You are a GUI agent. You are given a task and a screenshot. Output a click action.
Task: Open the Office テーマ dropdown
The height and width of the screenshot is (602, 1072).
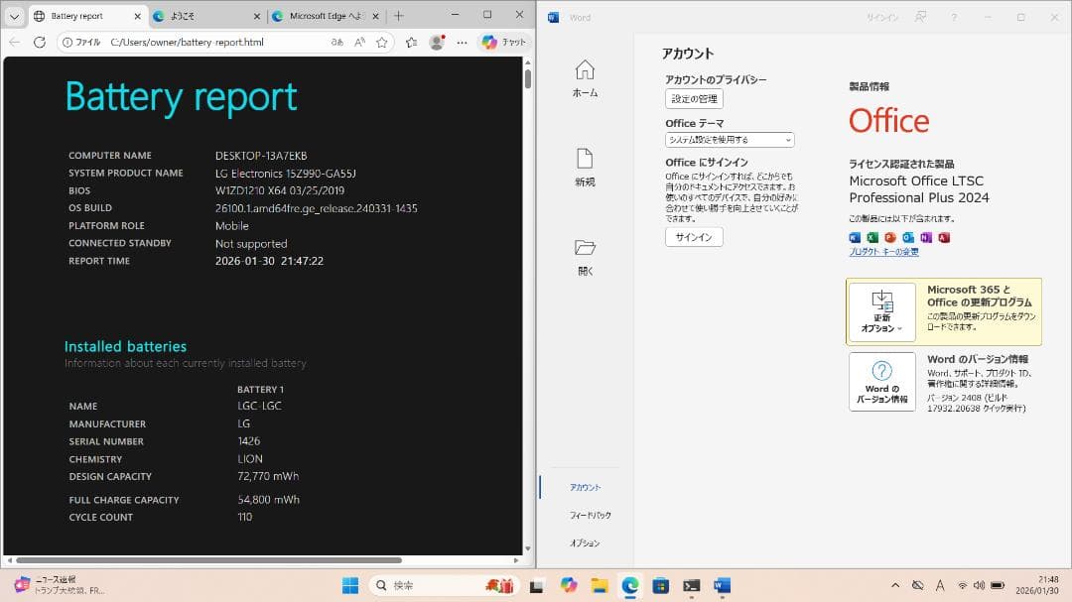(731, 140)
